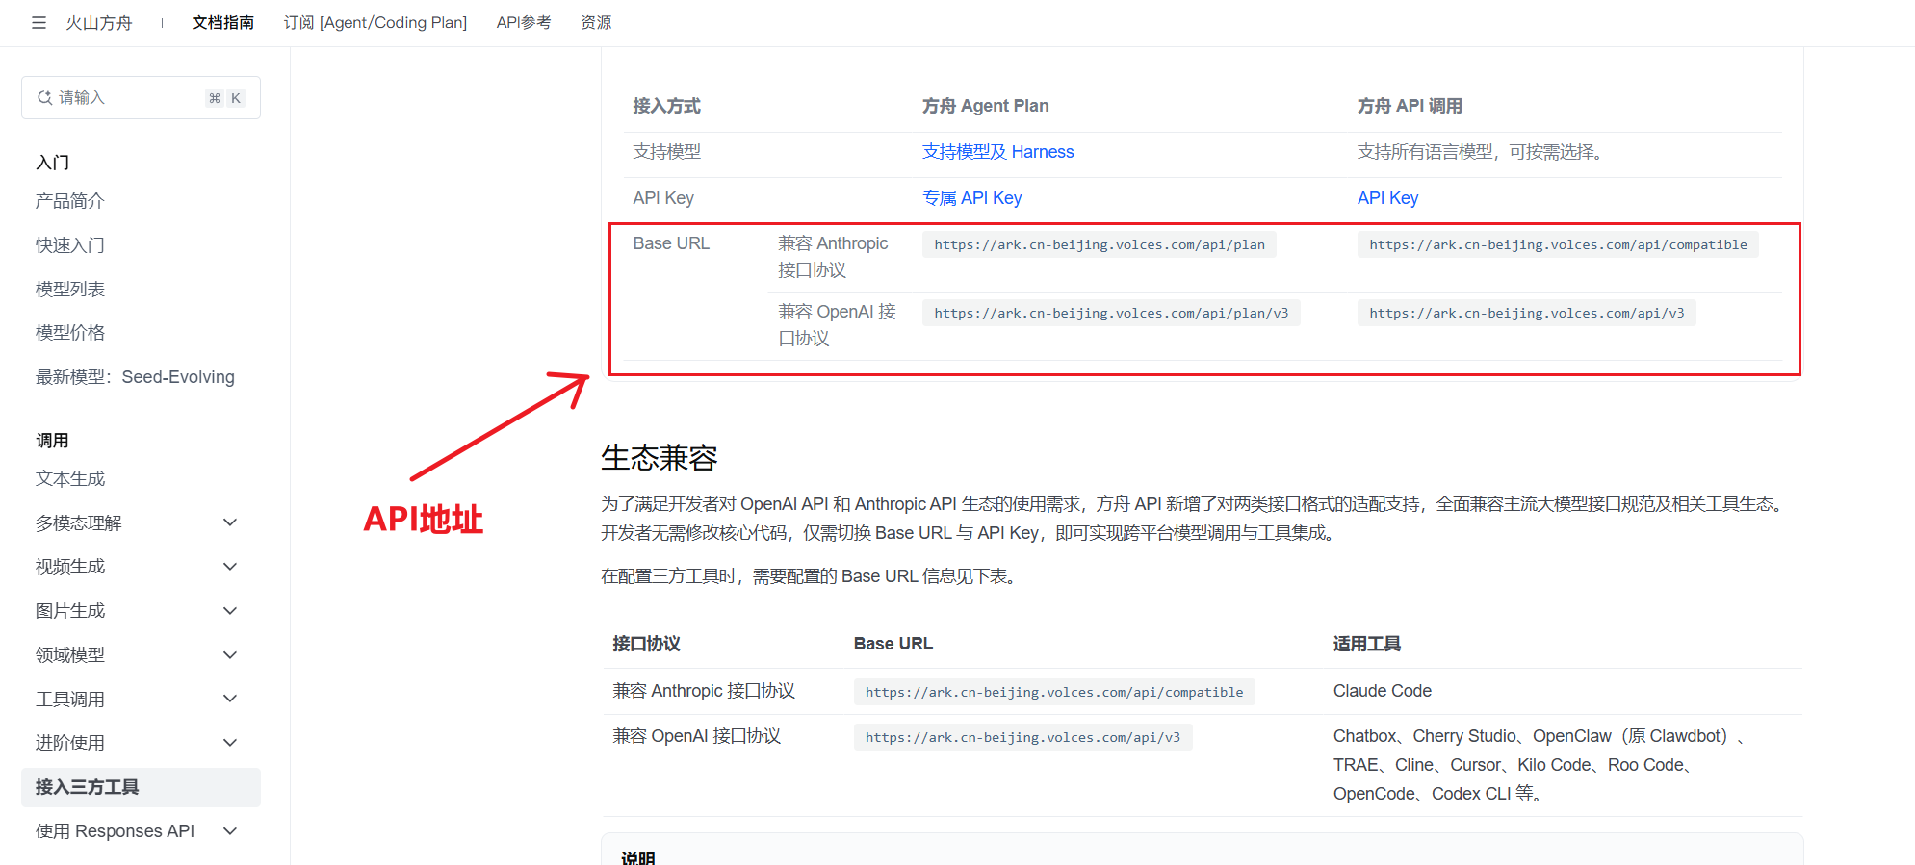Click the 接入方式 column header
The width and height of the screenshot is (1915, 865).
[666, 106]
